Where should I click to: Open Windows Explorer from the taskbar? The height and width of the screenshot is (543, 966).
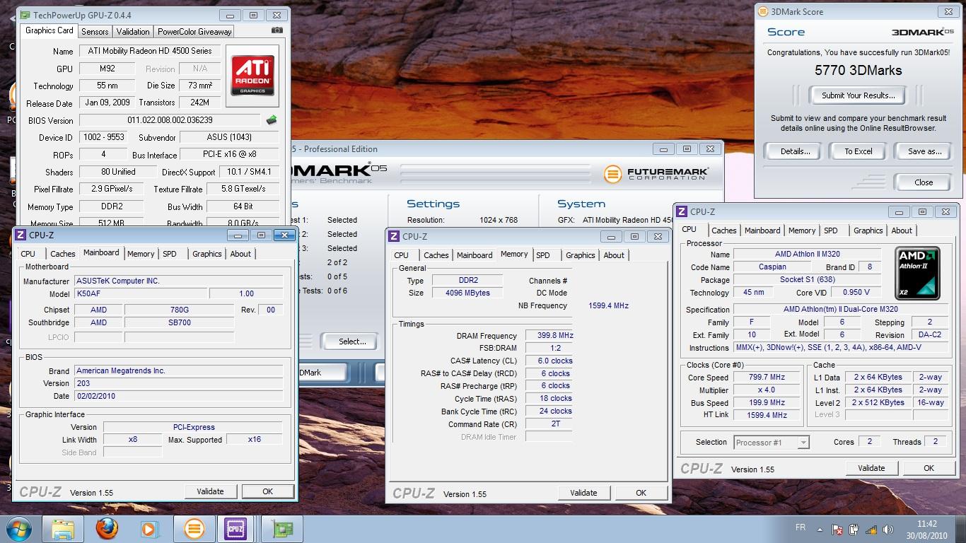(63, 529)
